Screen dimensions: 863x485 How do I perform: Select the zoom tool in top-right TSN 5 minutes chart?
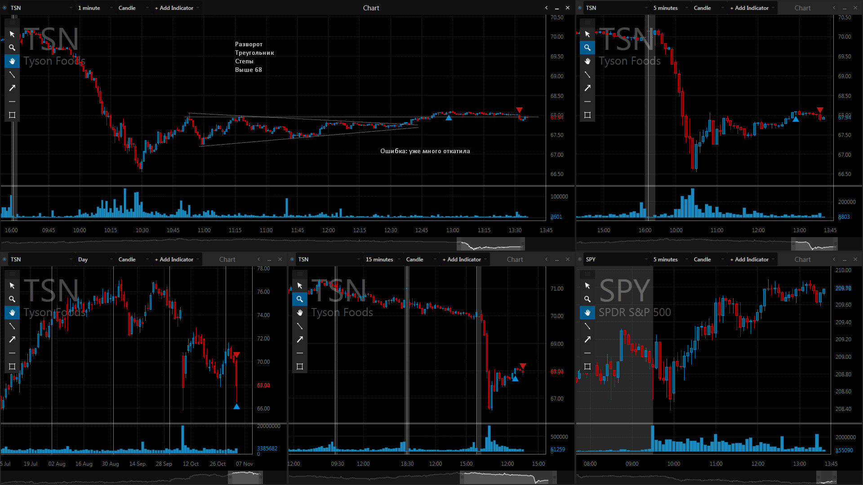[x=587, y=48]
